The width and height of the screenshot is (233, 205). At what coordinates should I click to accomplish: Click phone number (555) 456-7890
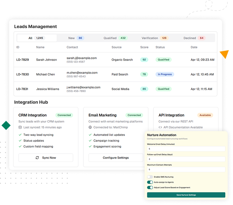coord(76,91)
